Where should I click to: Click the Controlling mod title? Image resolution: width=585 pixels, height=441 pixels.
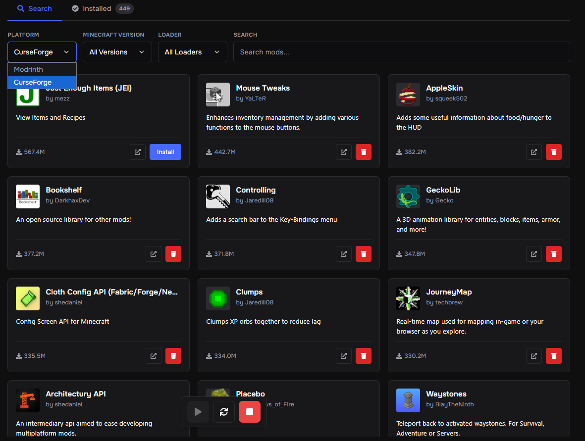[256, 190]
